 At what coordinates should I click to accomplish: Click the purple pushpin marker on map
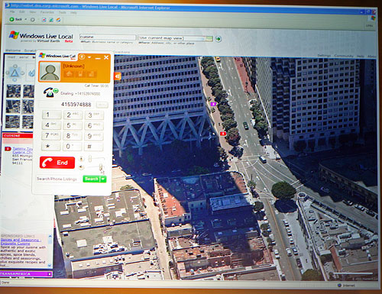[x=213, y=104]
